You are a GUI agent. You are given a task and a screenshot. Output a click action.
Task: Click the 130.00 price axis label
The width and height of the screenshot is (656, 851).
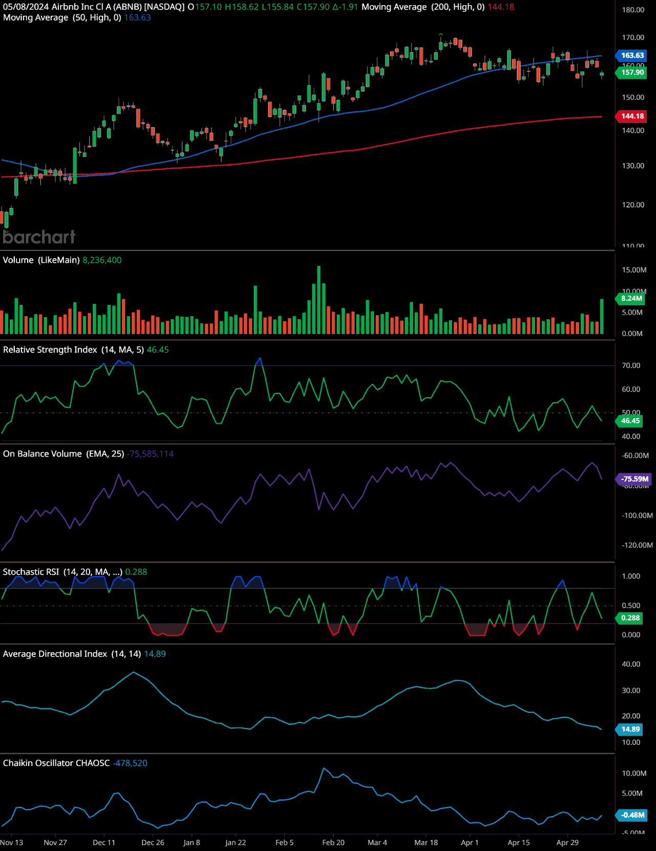(x=633, y=165)
